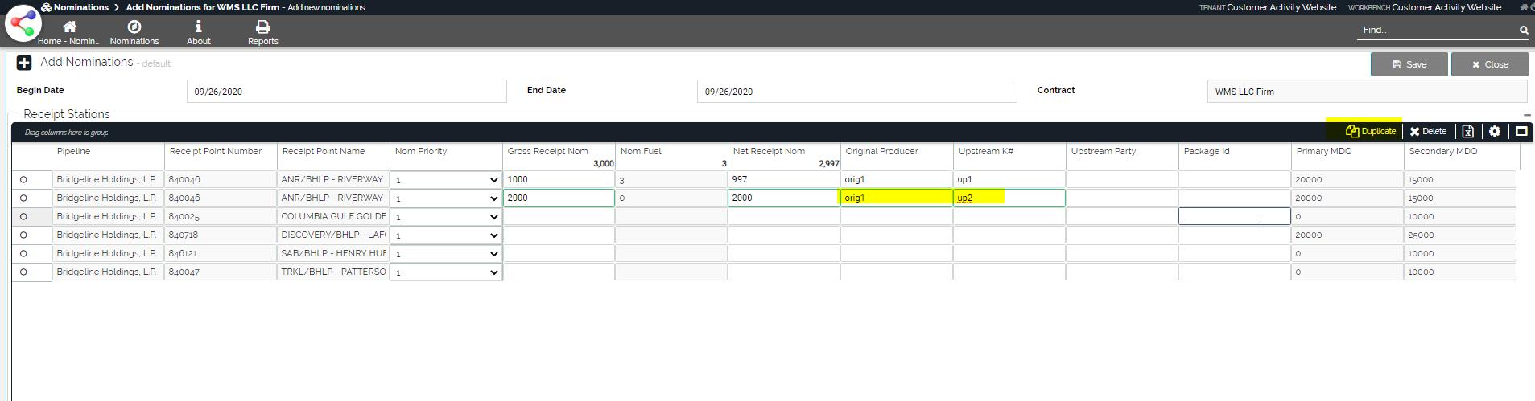Select the TRKL/BHLP - PATTERSON row radio button

[x=23, y=272]
